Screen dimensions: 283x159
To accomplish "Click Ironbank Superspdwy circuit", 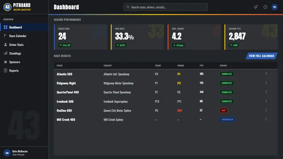I will [x=116, y=101].
